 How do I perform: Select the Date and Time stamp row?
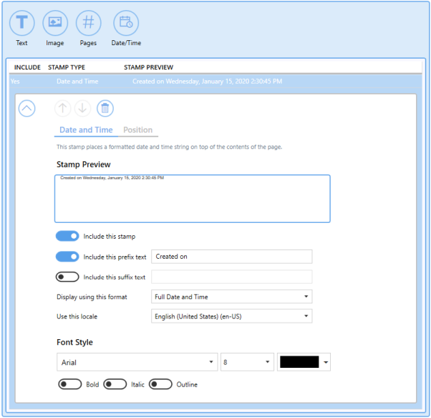[215, 82]
